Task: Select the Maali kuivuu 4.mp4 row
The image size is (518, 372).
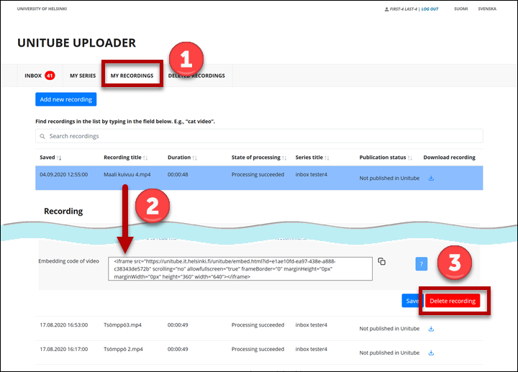Action: coord(259,178)
